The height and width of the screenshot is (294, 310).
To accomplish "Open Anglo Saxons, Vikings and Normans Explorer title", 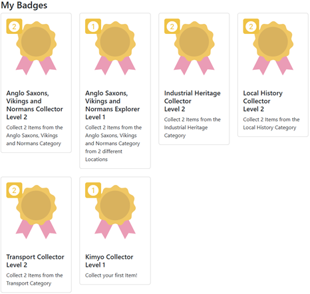I will click(112, 105).
